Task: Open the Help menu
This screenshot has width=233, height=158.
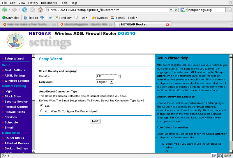Action: [74, 3]
